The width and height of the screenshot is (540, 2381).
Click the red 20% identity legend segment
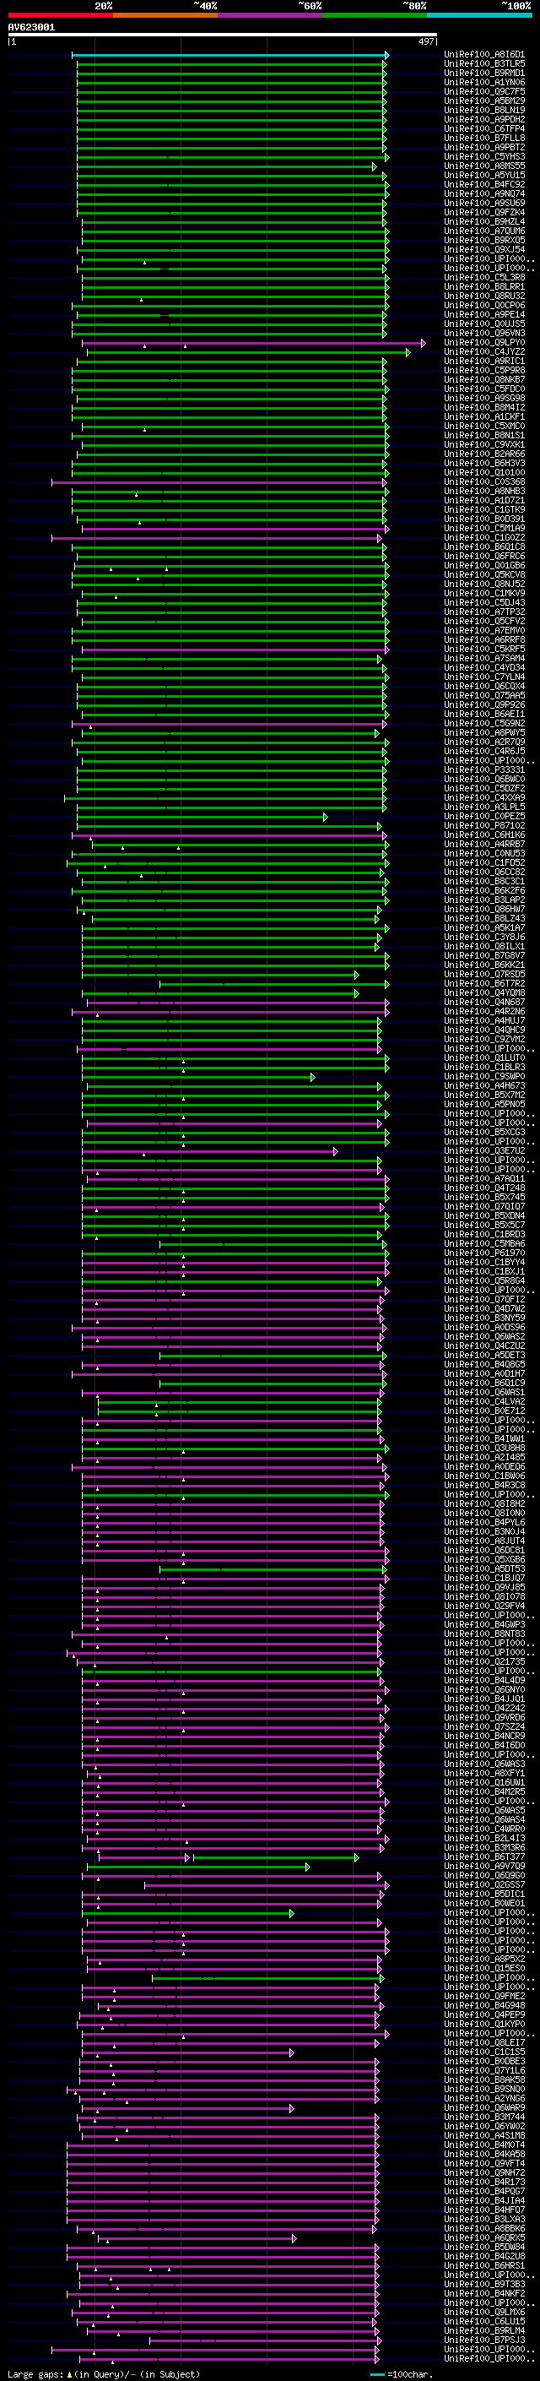pos(60,15)
